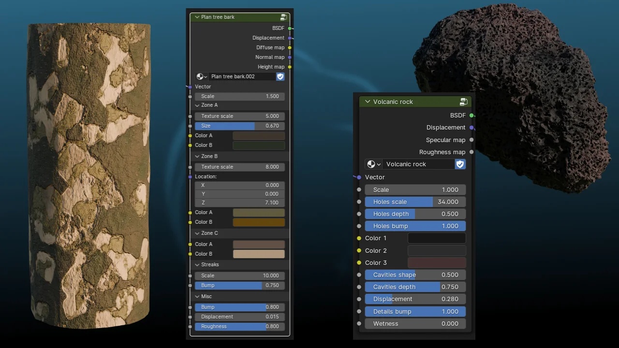Adjust the Holes scale slider

415,202
